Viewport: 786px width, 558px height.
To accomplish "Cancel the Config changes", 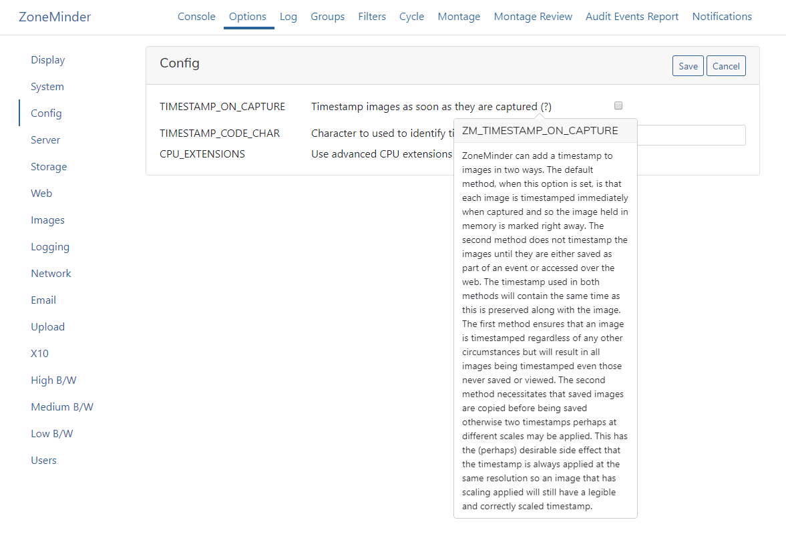I will pyautogui.click(x=726, y=66).
